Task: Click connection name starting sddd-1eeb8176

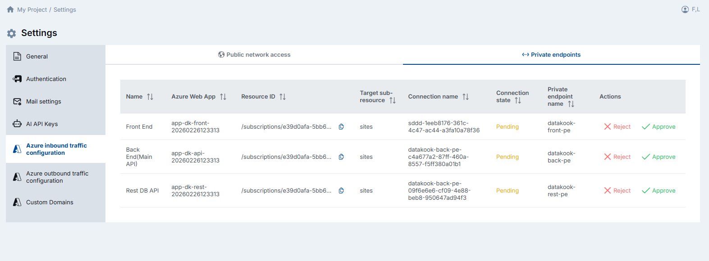Action: point(444,126)
